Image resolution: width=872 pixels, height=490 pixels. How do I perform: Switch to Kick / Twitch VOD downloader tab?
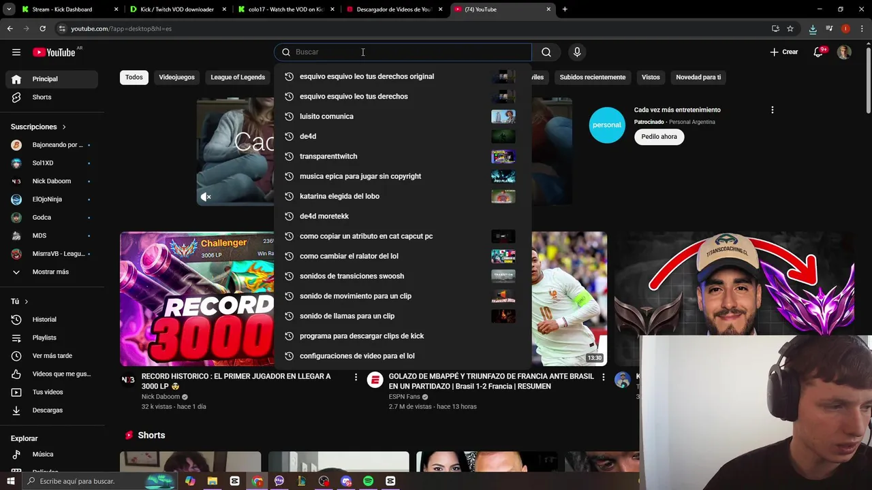pyautogui.click(x=177, y=10)
